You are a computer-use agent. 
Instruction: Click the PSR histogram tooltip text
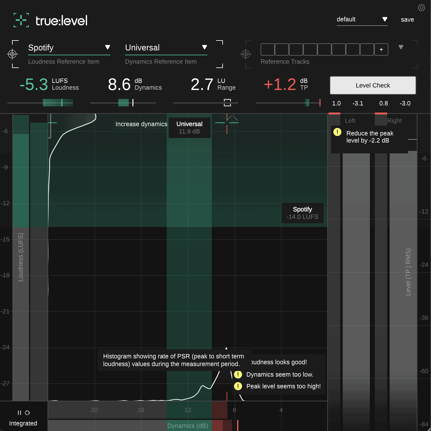click(174, 360)
